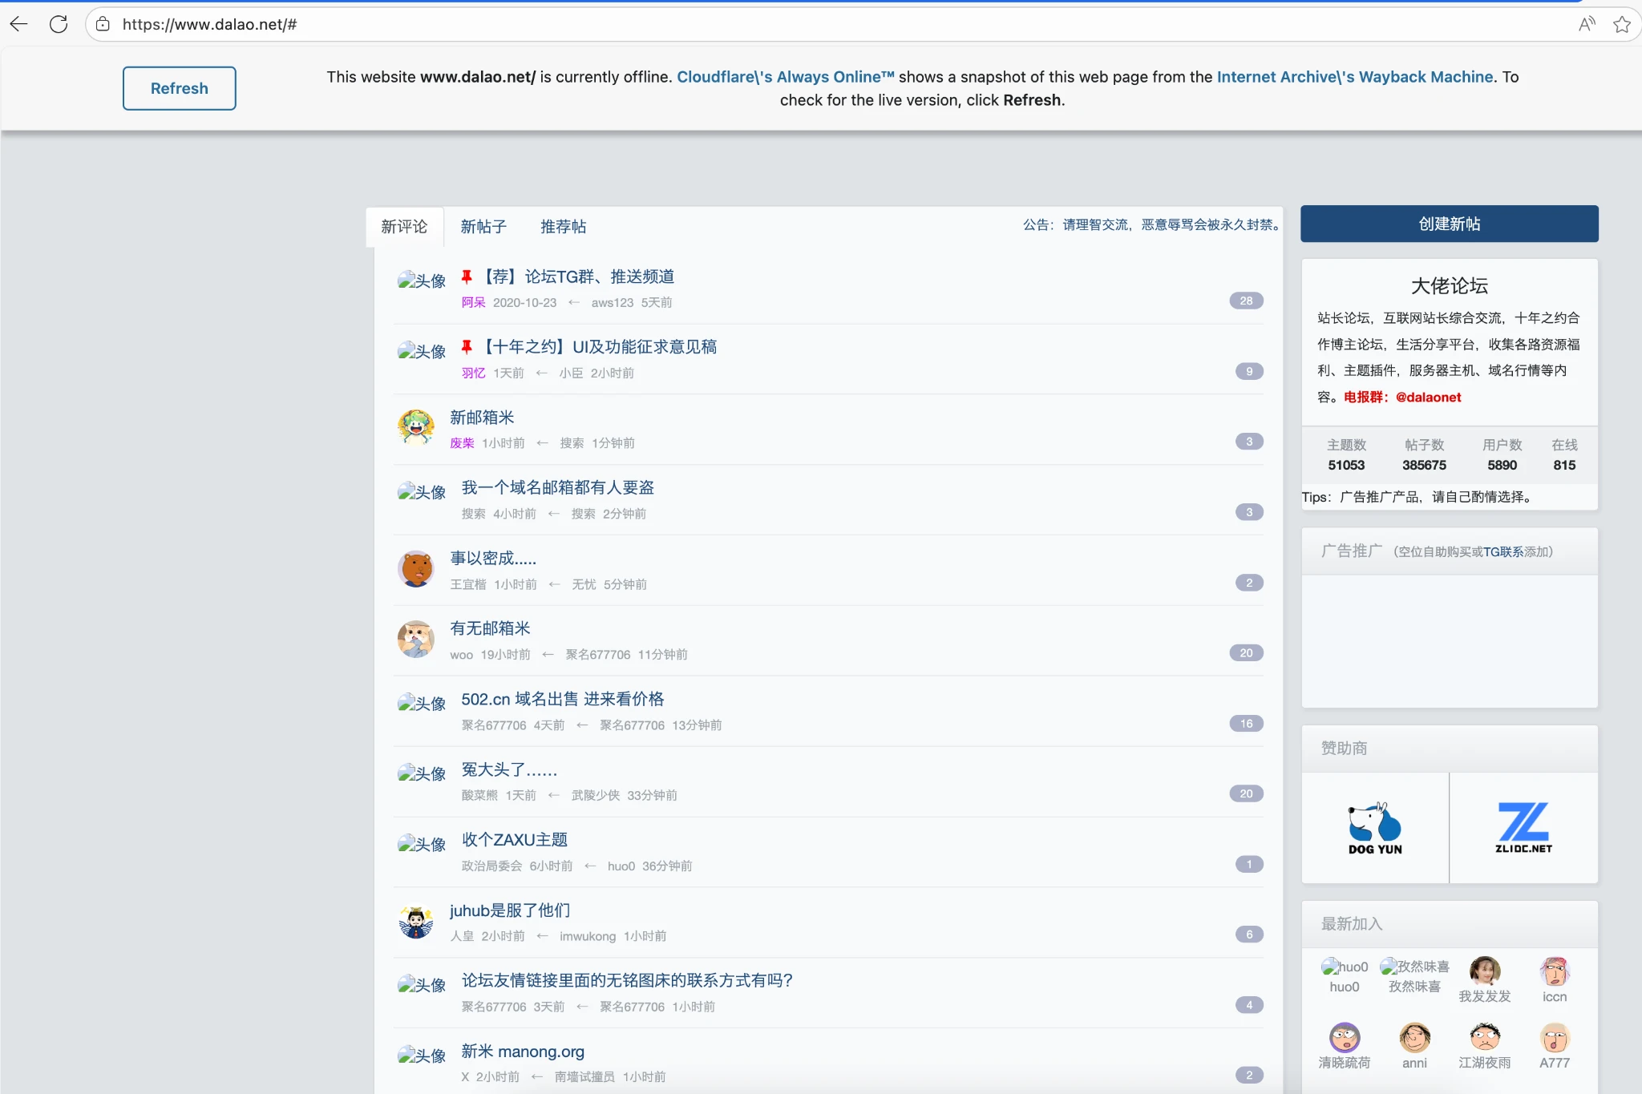Open the 事以密成 thread
Viewport: 1642px width, 1094px height.
493,558
